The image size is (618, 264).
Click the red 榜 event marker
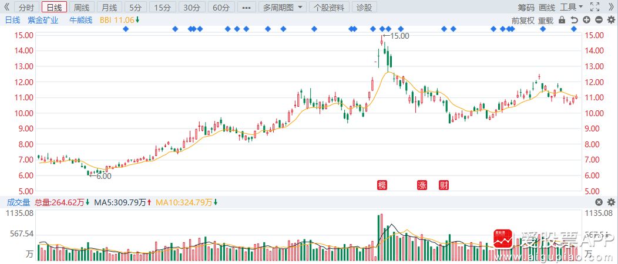[382, 185]
